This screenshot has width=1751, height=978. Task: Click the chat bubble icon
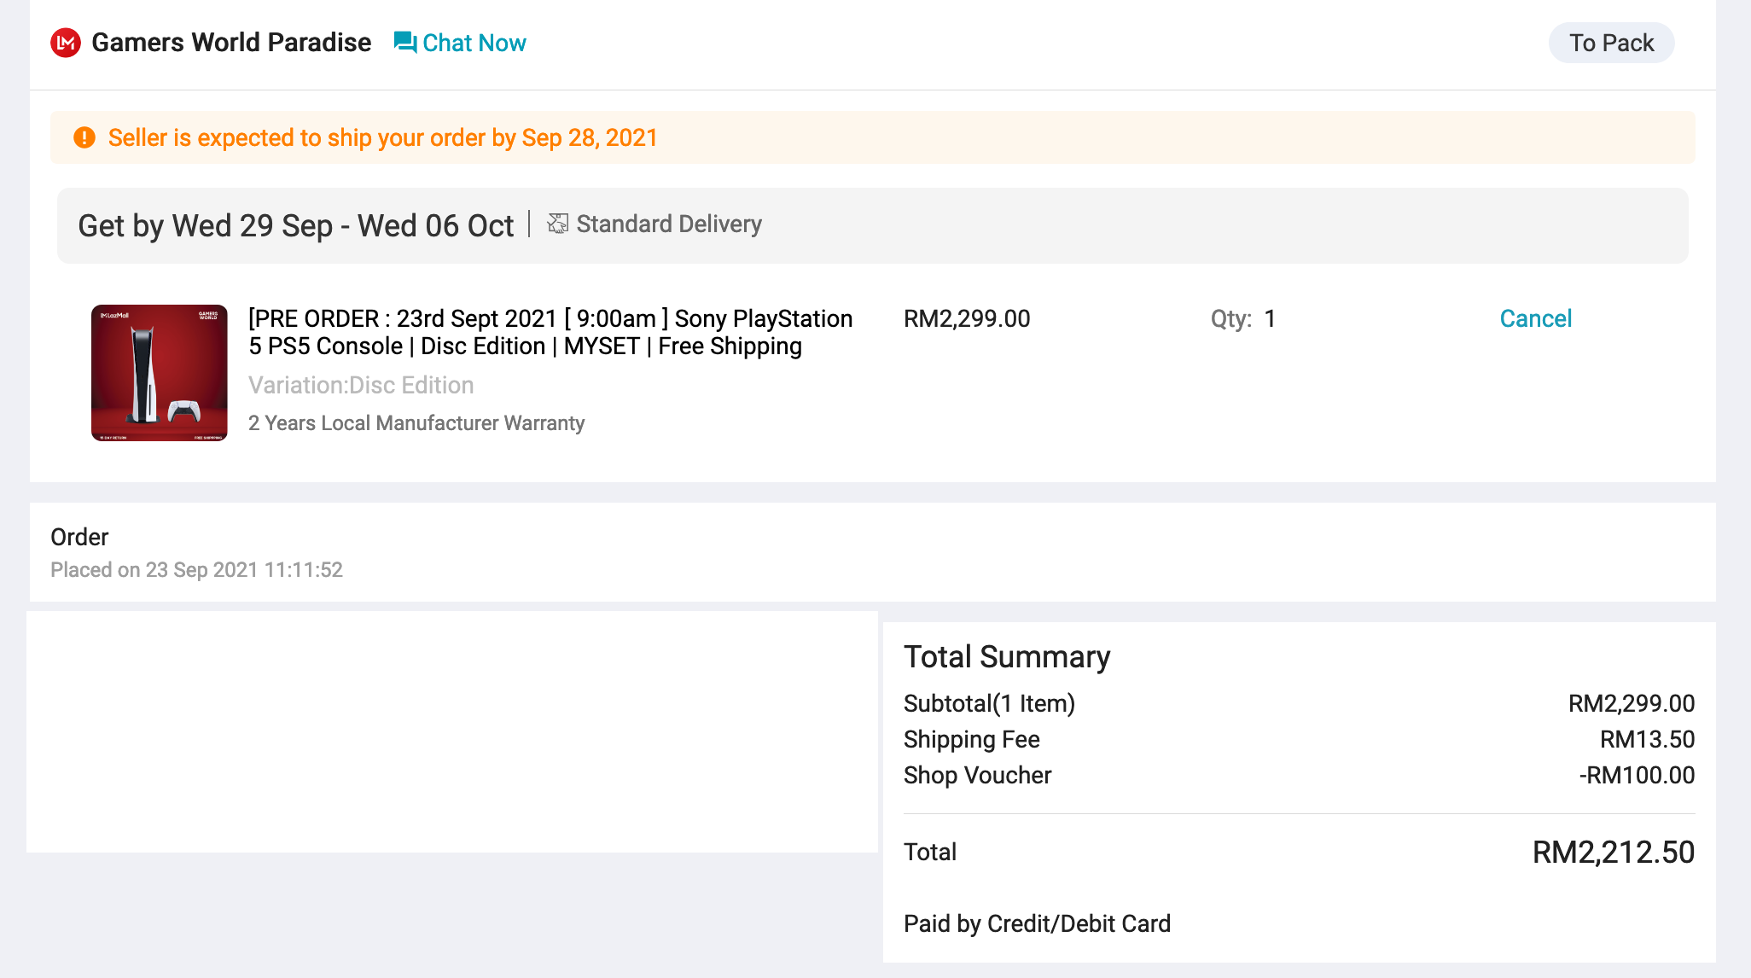(x=404, y=43)
